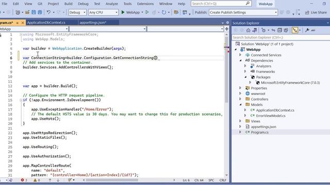Click CRLF line ending indicator
Viewport: 330px width, 185px height.
223,180
